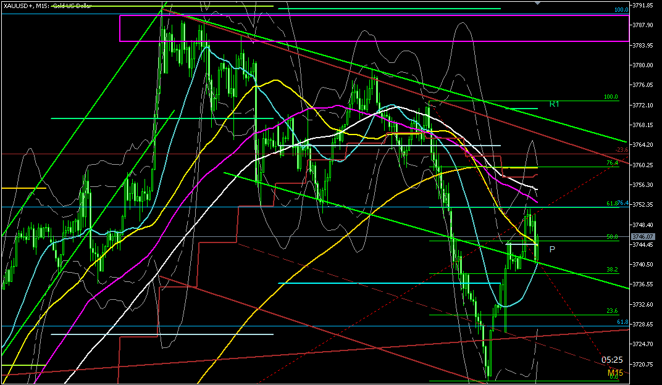This screenshot has width=662, height=385.
Task: Click the green 50.0 Fibonacci level label
Action: (612, 237)
